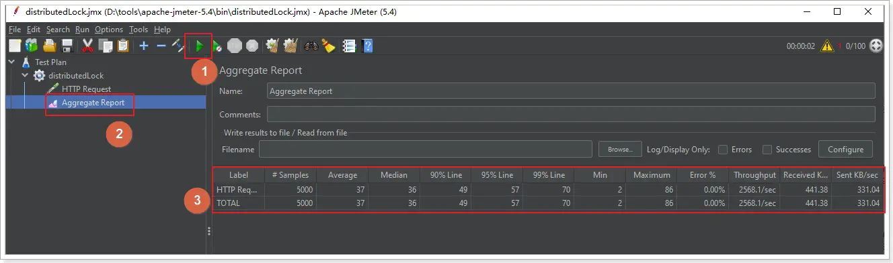Reset search with the yellow broom icon
Image resolution: width=893 pixels, height=263 pixels.
pyautogui.click(x=328, y=46)
